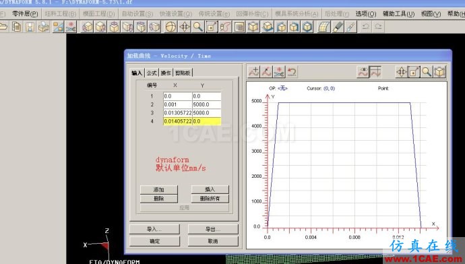Click the 确定 button
The height and width of the screenshot is (264, 465).
tap(154, 241)
